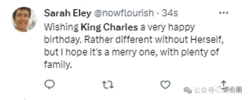Image resolution: width=250 pixels, height=100 pixels.
Task: Click the word birthday in the tweet
Action: (63, 40)
